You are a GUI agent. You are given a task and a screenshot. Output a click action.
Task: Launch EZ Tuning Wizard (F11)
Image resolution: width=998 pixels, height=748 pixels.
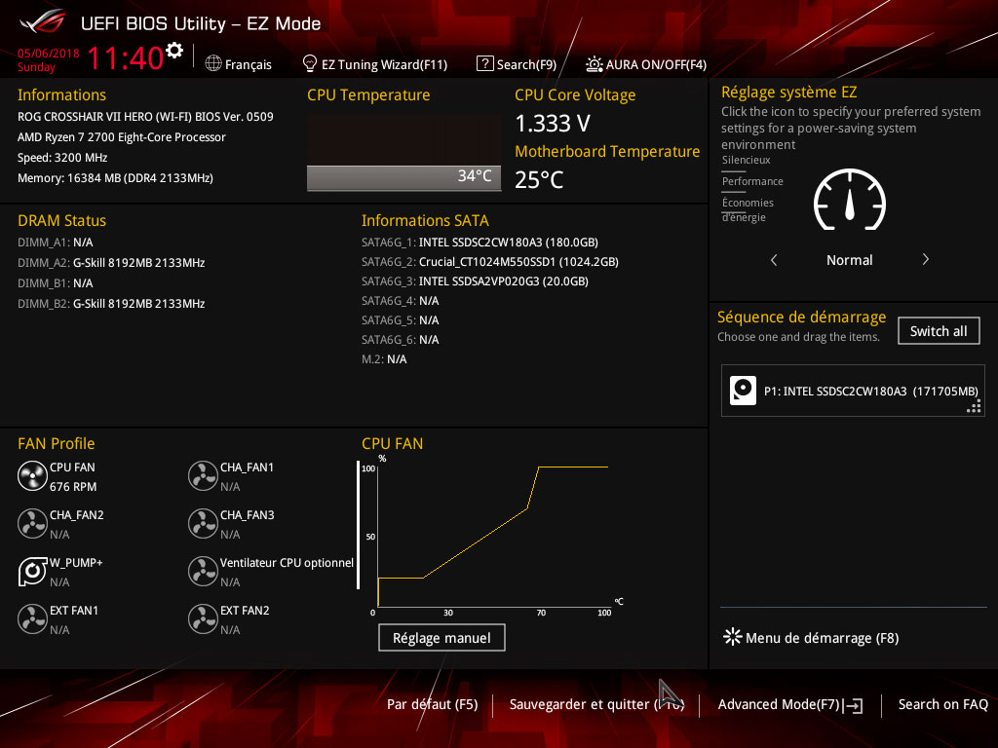pos(374,64)
